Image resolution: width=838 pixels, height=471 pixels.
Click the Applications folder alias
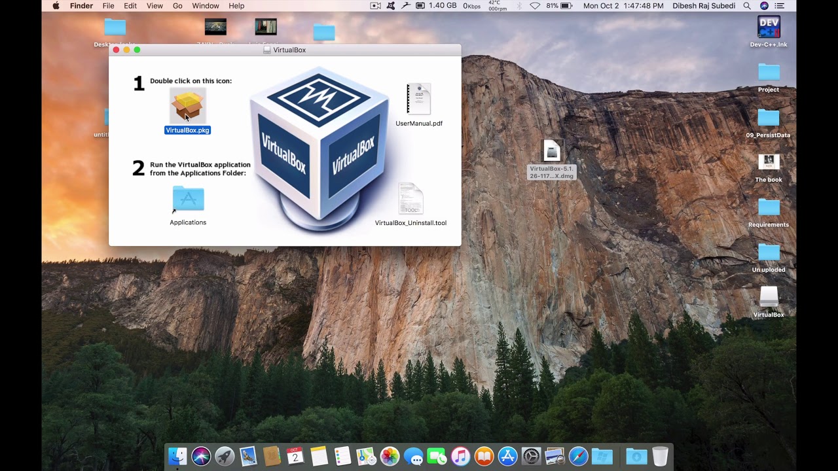click(188, 200)
